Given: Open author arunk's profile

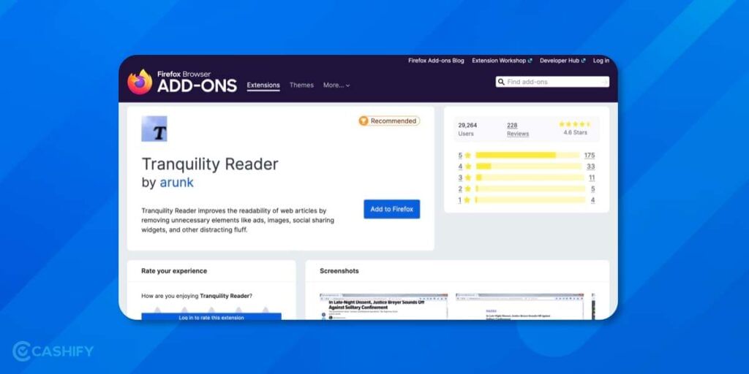Looking at the screenshot, I should tap(176, 183).
